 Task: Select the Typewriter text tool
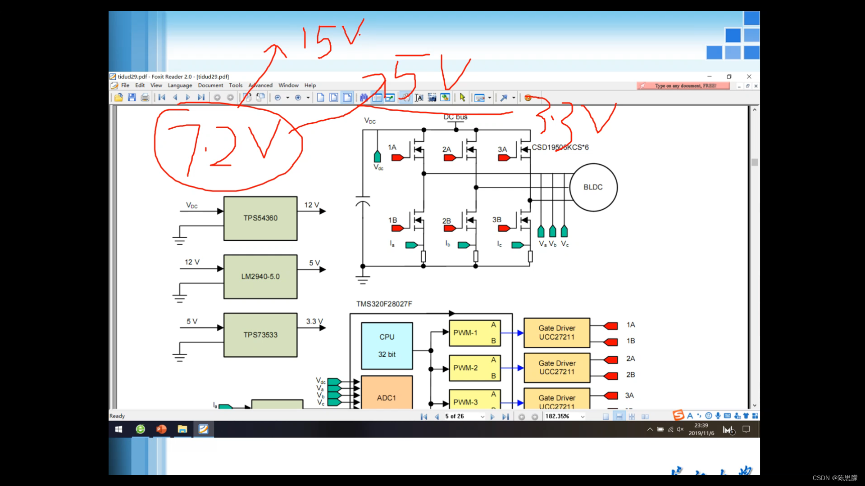(x=419, y=97)
